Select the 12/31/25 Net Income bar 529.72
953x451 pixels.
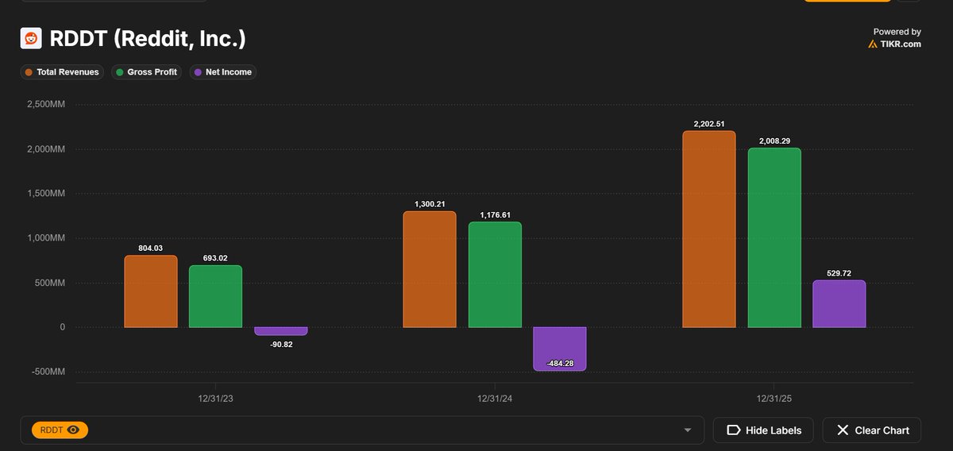(x=839, y=303)
